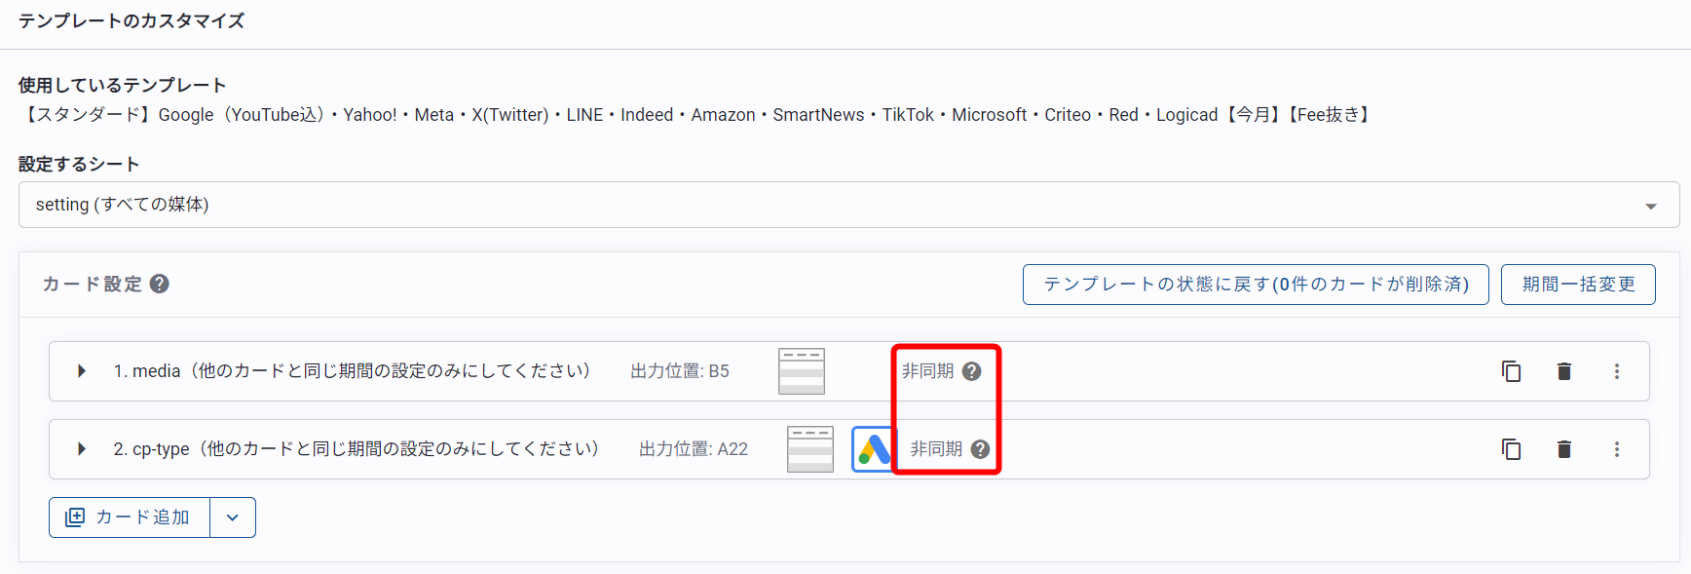Click the 期間一括変更 button
Image resolution: width=1691 pixels, height=574 pixels.
(1578, 285)
